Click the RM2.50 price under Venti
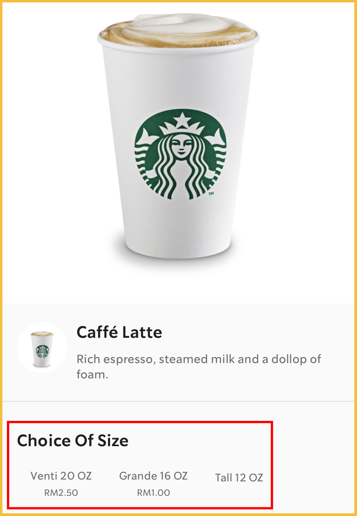The height and width of the screenshot is (516, 357). tap(61, 493)
